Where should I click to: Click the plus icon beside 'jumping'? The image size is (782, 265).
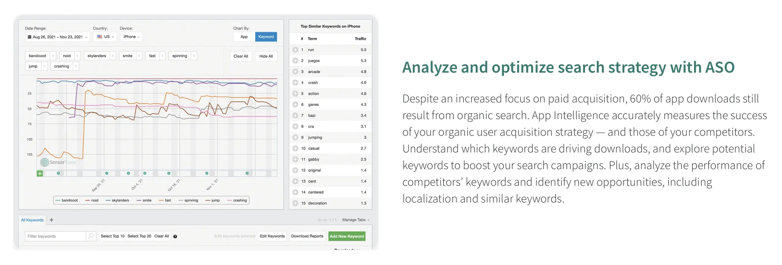click(x=295, y=137)
